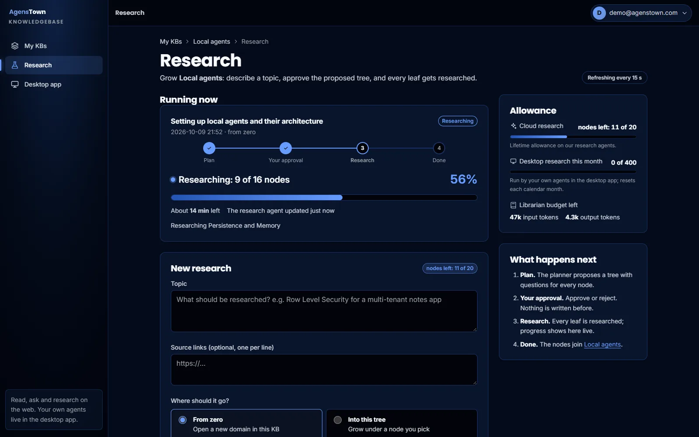Click the Researching status badge
The height and width of the screenshot is (437, 699).
pyautogui.click(x=457, y=121)
